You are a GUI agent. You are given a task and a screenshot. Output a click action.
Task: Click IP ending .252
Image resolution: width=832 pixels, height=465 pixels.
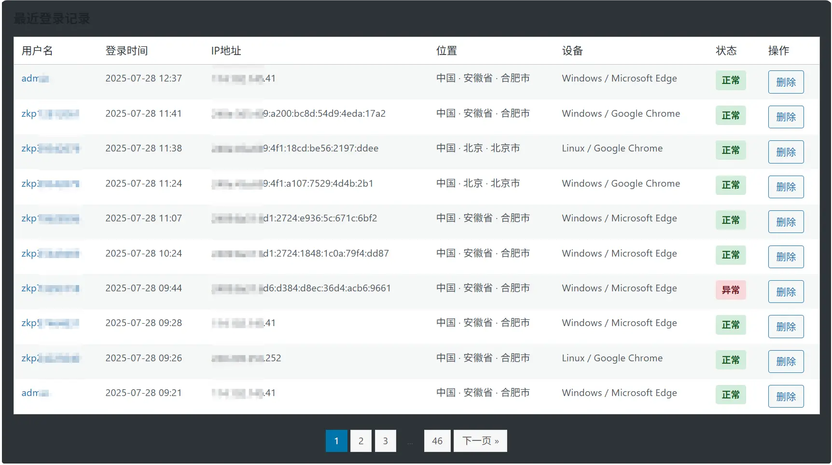pyautogui.click(x=246, y=358)
